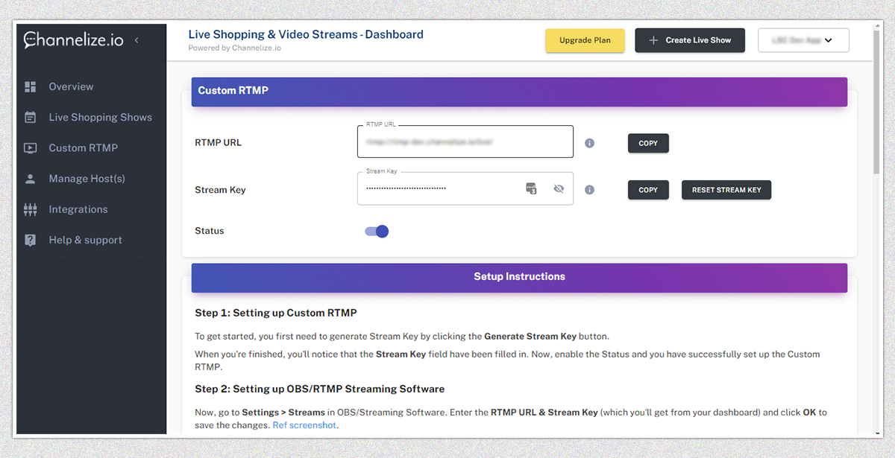This screenshot has height=458, width=895.
Task: Click inside the RTMP URL field
Action: click(x=465, y=141)
